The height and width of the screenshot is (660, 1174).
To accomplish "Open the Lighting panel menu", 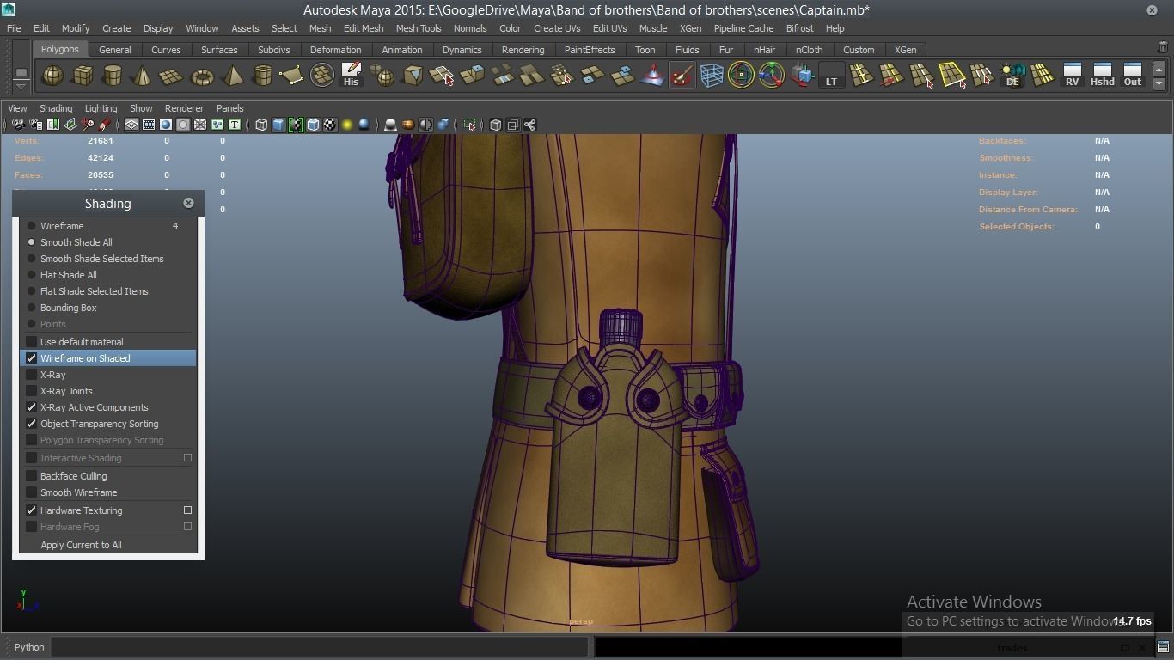I will (101, 108).
